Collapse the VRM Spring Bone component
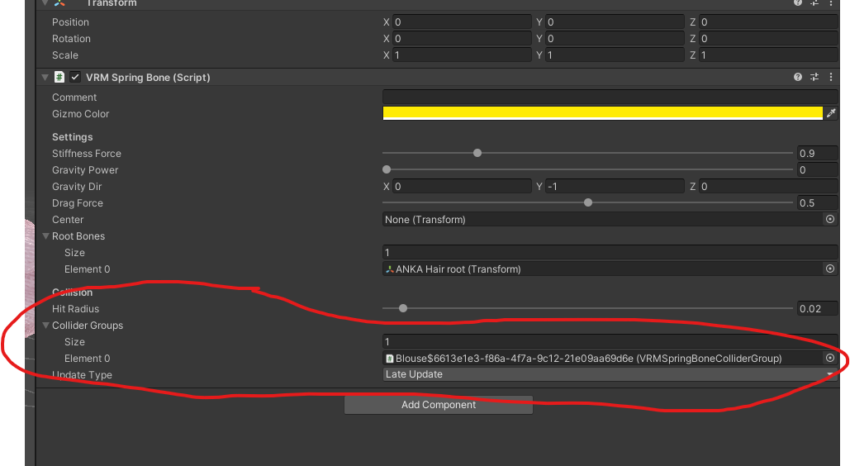This screenshot has height=466, width=850. pyautogui.click(x=45, y=78)
